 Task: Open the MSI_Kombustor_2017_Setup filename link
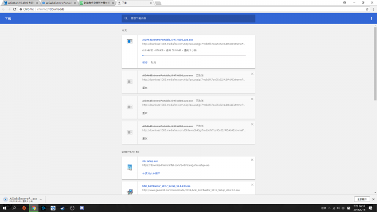tap(166, 186)
